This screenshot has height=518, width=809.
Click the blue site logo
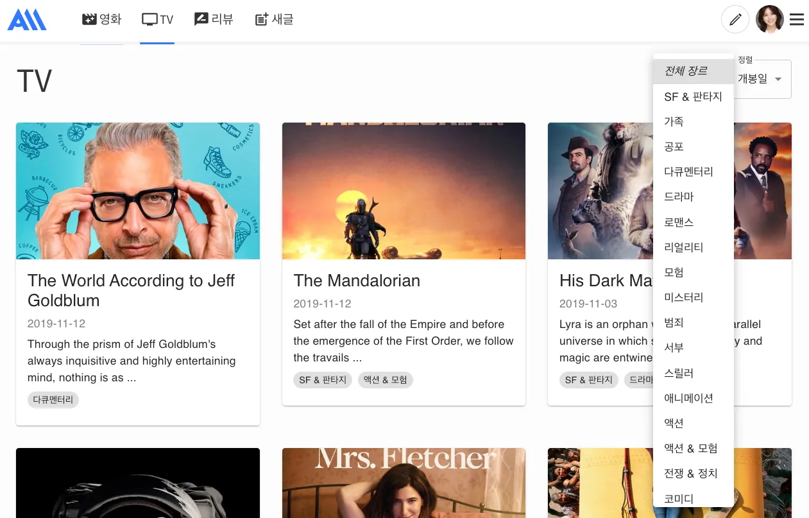[x=27, y=20]
